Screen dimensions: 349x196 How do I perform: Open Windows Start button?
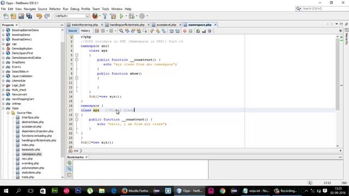point(6,191)
